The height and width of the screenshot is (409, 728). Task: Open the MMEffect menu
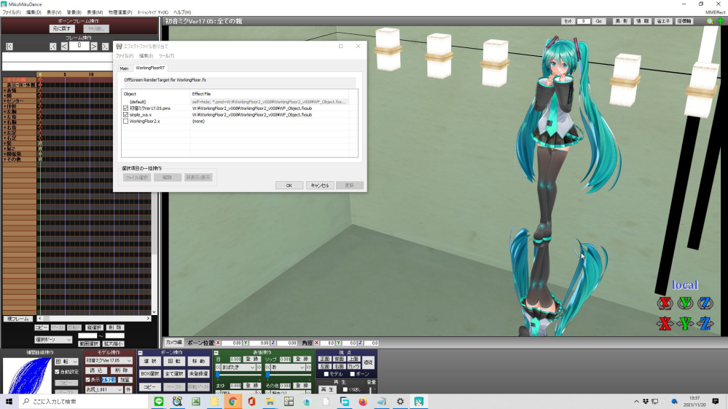coord(715,12)
